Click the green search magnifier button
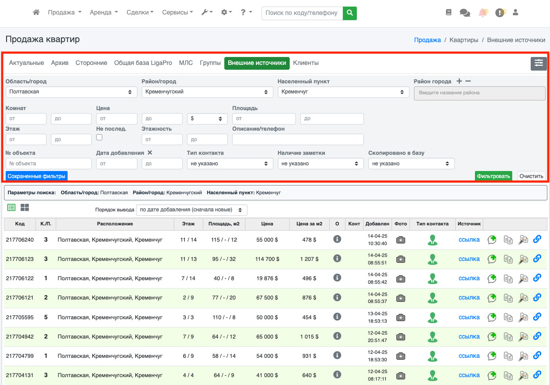Viewport: 550px width, 385px height. click(x=349, y=13)
